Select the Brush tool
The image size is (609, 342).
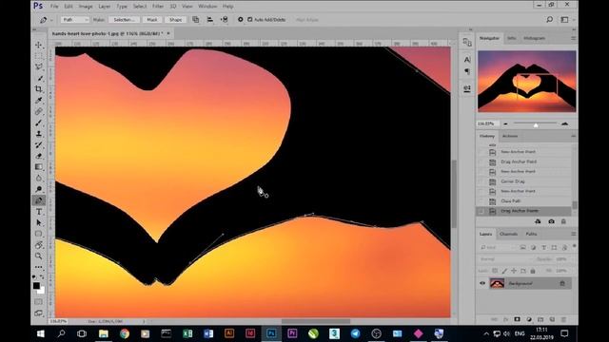[x=38, y=123]
